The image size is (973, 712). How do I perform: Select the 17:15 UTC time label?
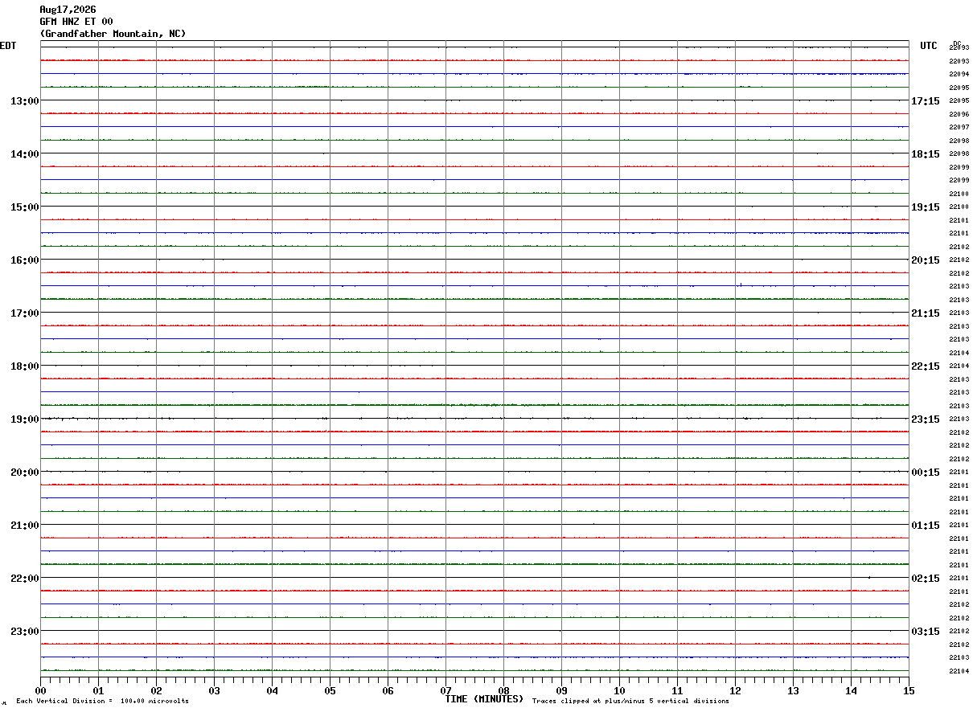click(x=926, y=101)
